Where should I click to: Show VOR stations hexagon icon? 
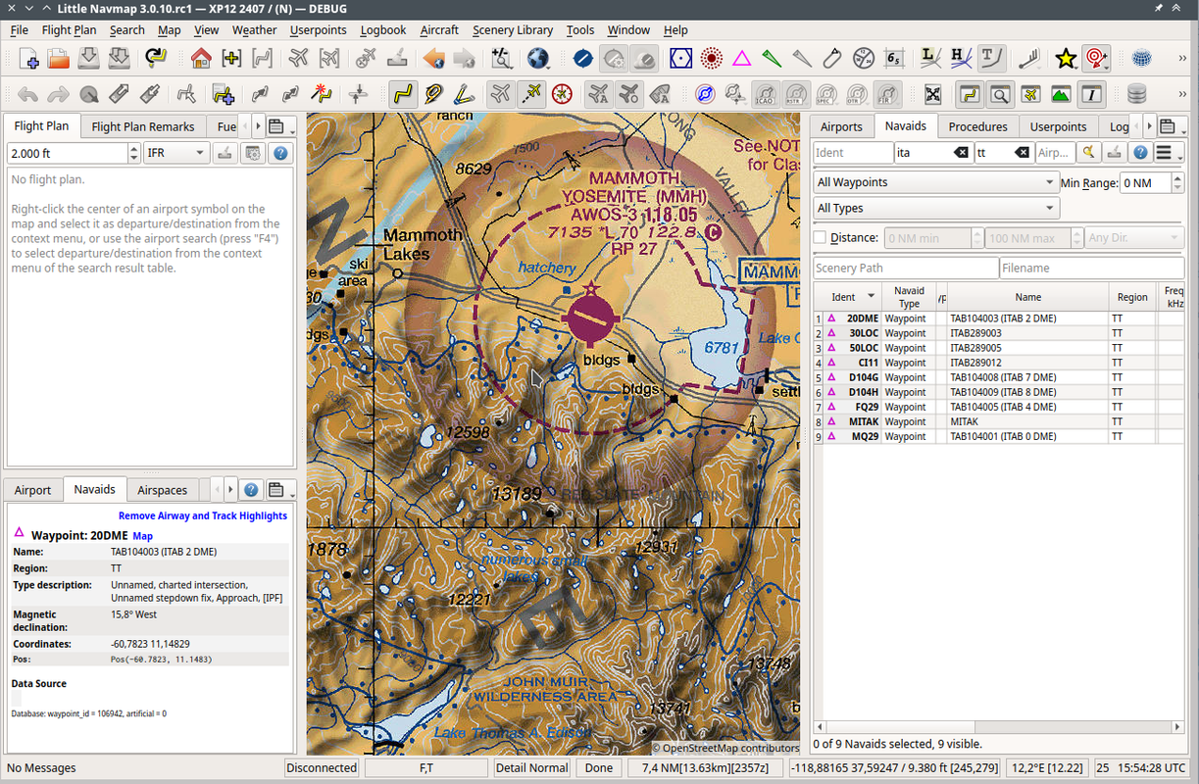tap(681, 59)
